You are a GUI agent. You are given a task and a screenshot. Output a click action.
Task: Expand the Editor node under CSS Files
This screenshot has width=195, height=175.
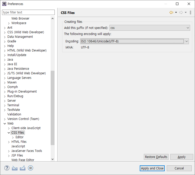click(13, 137)
